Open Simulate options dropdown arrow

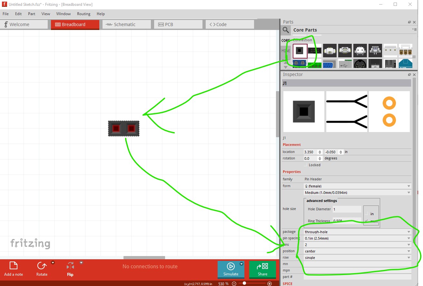click(241, 264)
